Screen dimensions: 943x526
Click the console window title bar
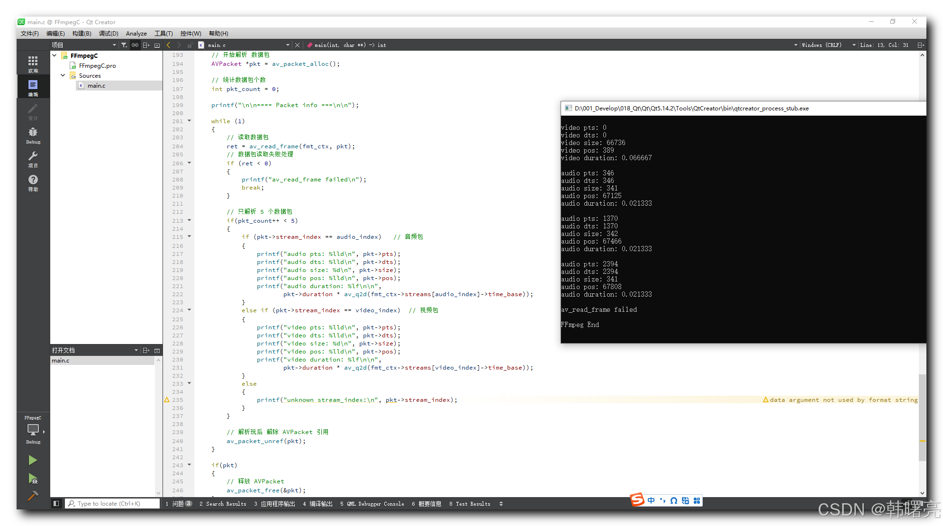tap(743, 108)
